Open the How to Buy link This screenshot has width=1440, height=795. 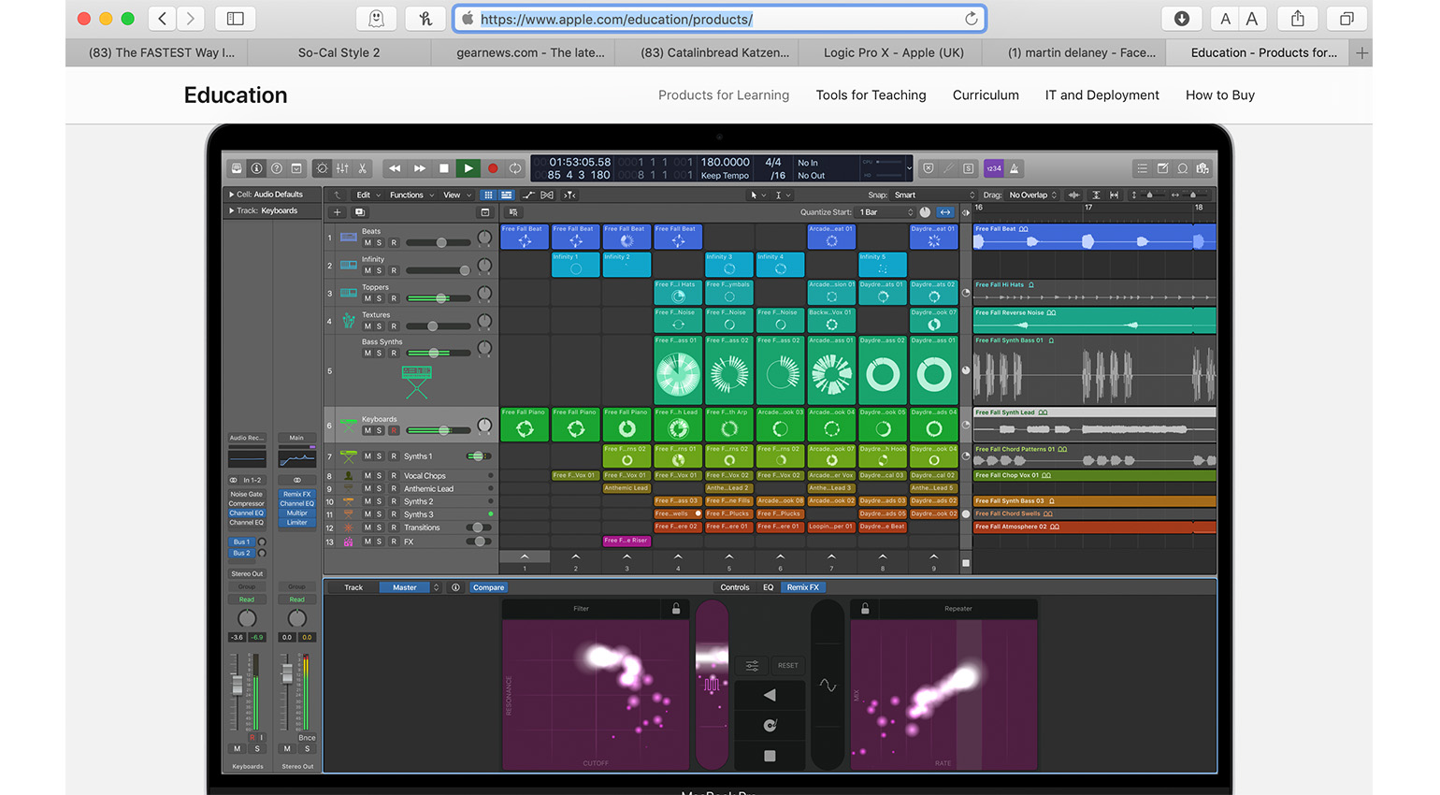click(1219, 94)
